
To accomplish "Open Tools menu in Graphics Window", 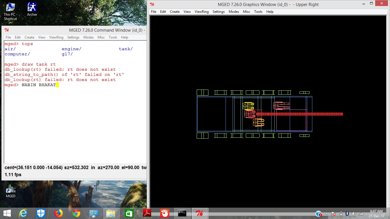I will coord(258,12).
